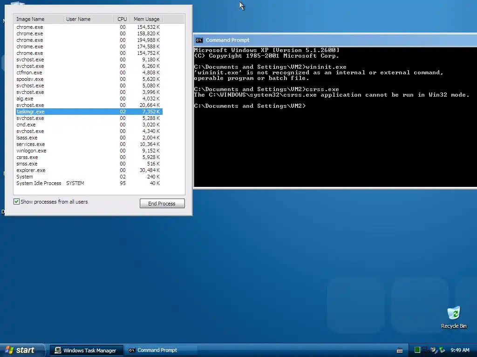This screenshot has height=357, width=477.
Task: Select the lsass.exe process
Action: 89,138
